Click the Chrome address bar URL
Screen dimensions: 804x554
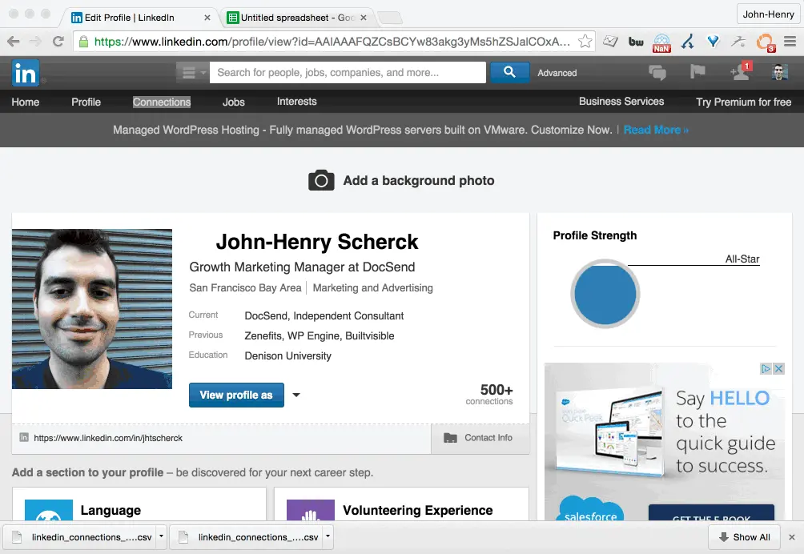click(x=332, y=42)
